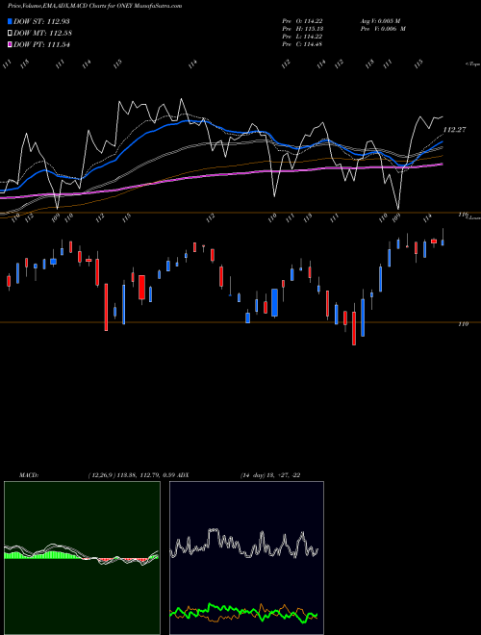
Task: Click the 'Pre L: 114.22' value
Action: [x=302, y=37]
